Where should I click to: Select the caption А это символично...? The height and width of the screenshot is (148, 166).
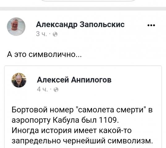click(x=44, y=55)
